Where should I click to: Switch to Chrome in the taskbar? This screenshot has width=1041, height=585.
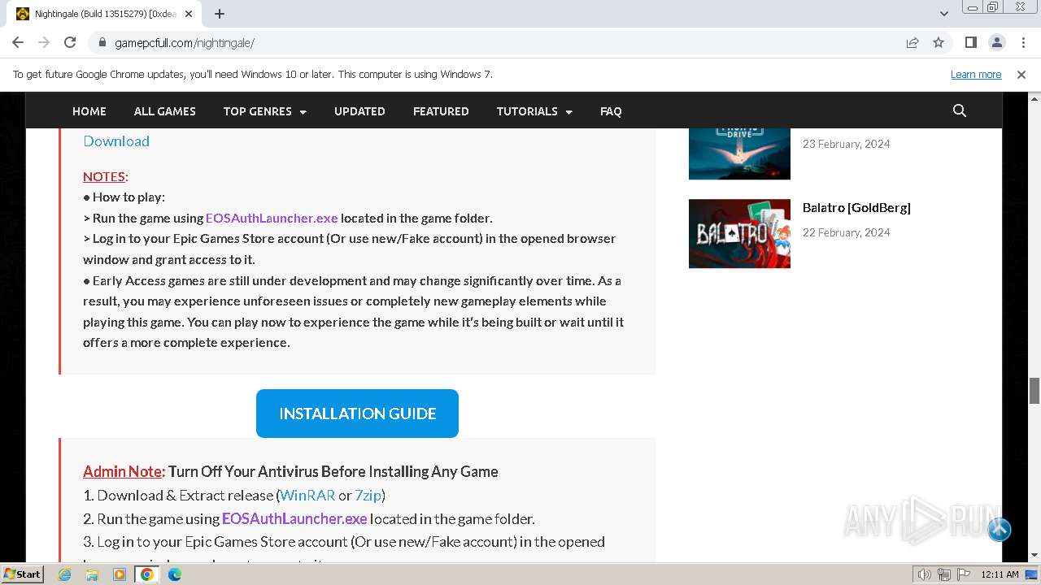[147, 574]
